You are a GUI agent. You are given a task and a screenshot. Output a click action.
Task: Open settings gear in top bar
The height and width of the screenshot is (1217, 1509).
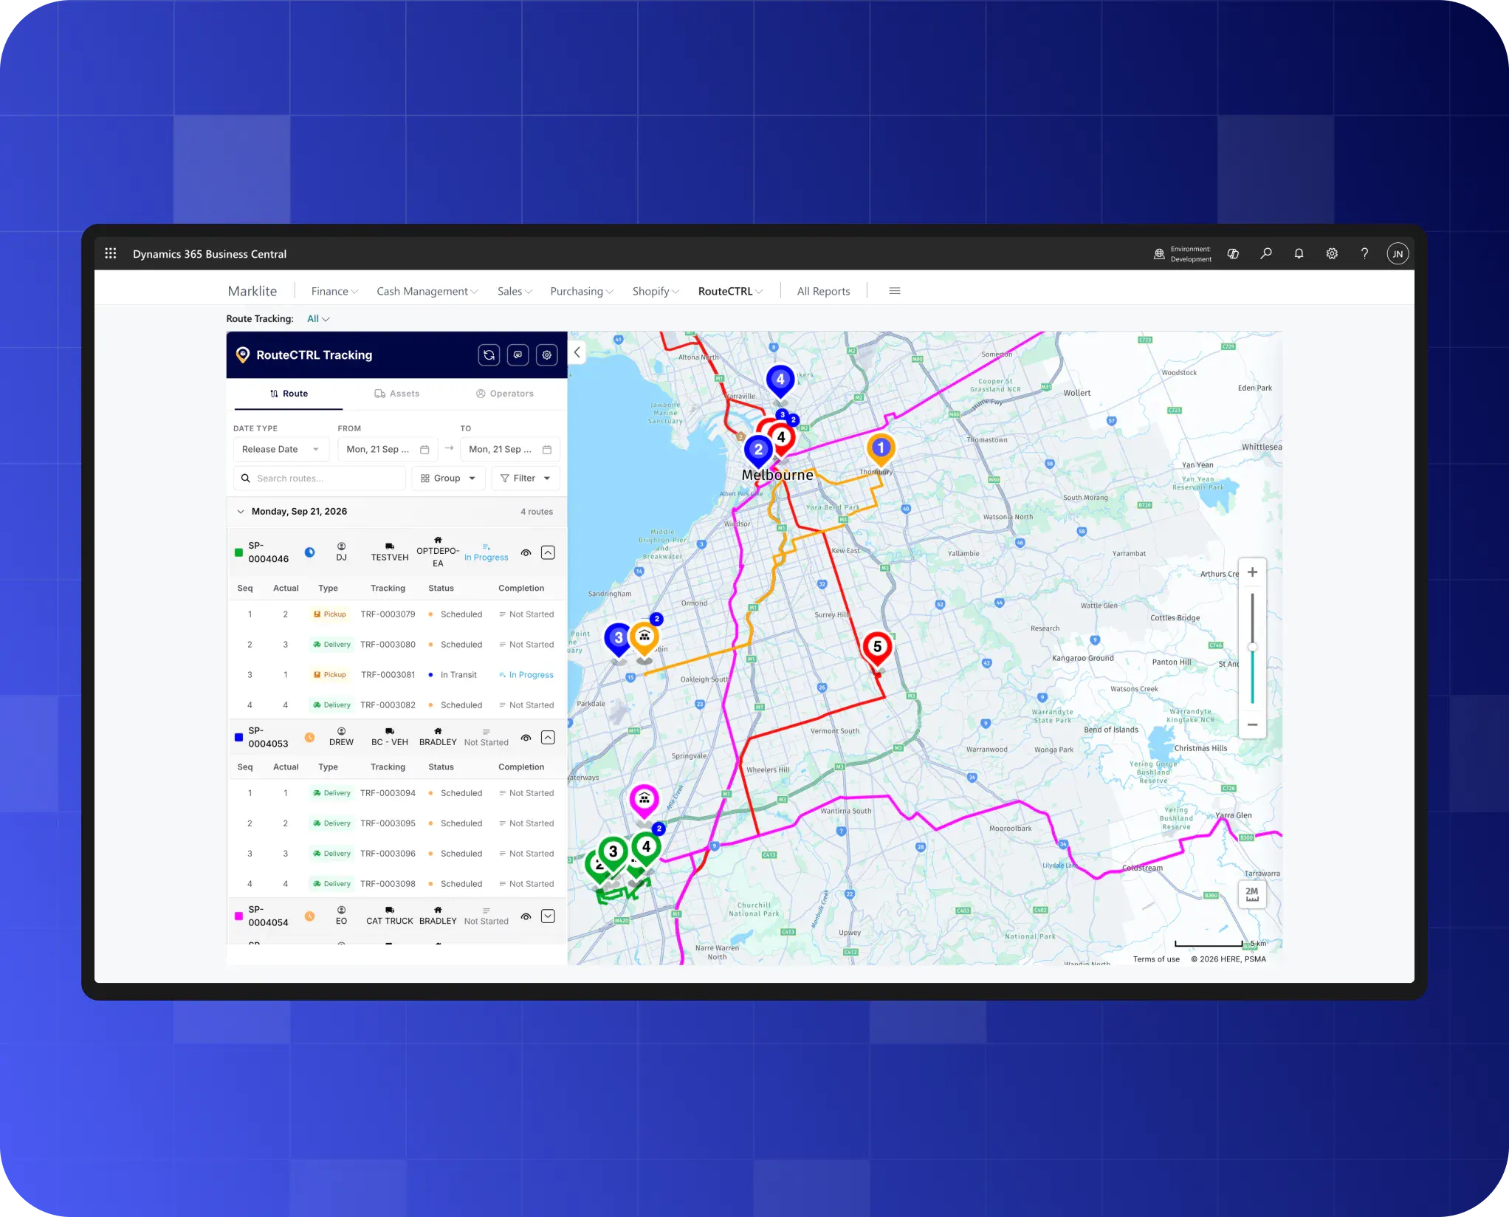(1332, 253)
